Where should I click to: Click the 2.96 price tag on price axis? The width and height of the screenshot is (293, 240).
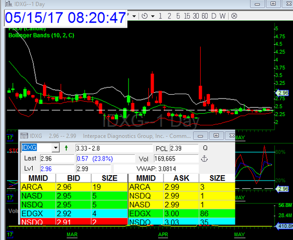point(283,93)
